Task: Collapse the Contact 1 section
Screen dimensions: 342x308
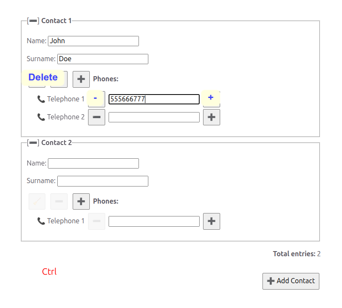Action: 32,20
